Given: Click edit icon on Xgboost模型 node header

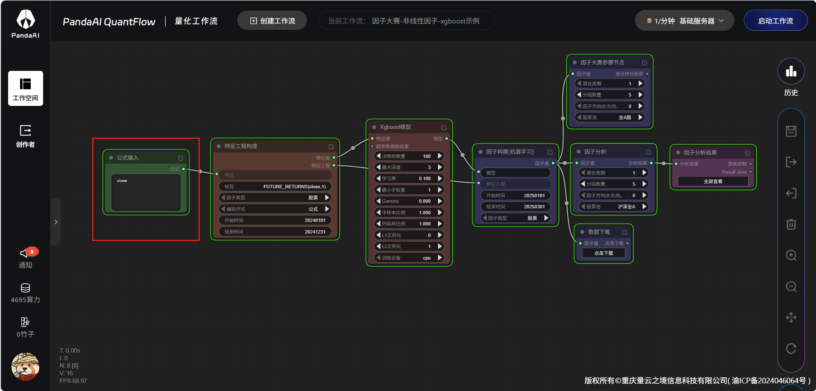Looking at the screenshot, I should click(444, 127).
